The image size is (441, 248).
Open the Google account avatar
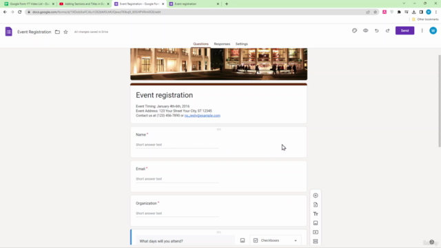click(x=433, y=30)
